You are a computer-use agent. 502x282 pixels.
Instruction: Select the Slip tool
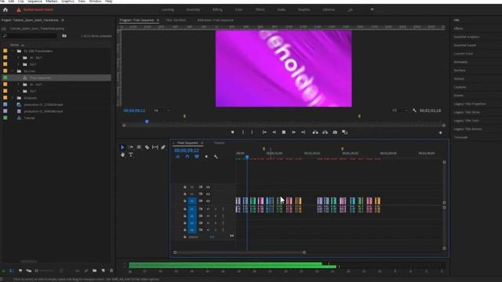coord(155,147)
